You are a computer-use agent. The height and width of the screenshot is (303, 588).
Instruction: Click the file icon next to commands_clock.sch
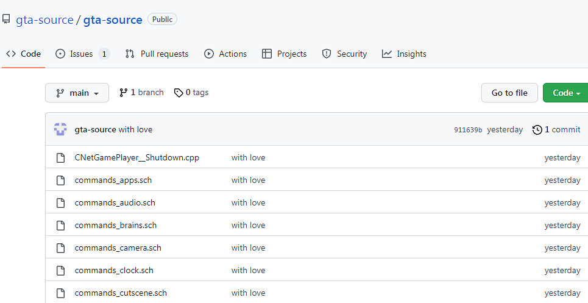tap(60, 270)
